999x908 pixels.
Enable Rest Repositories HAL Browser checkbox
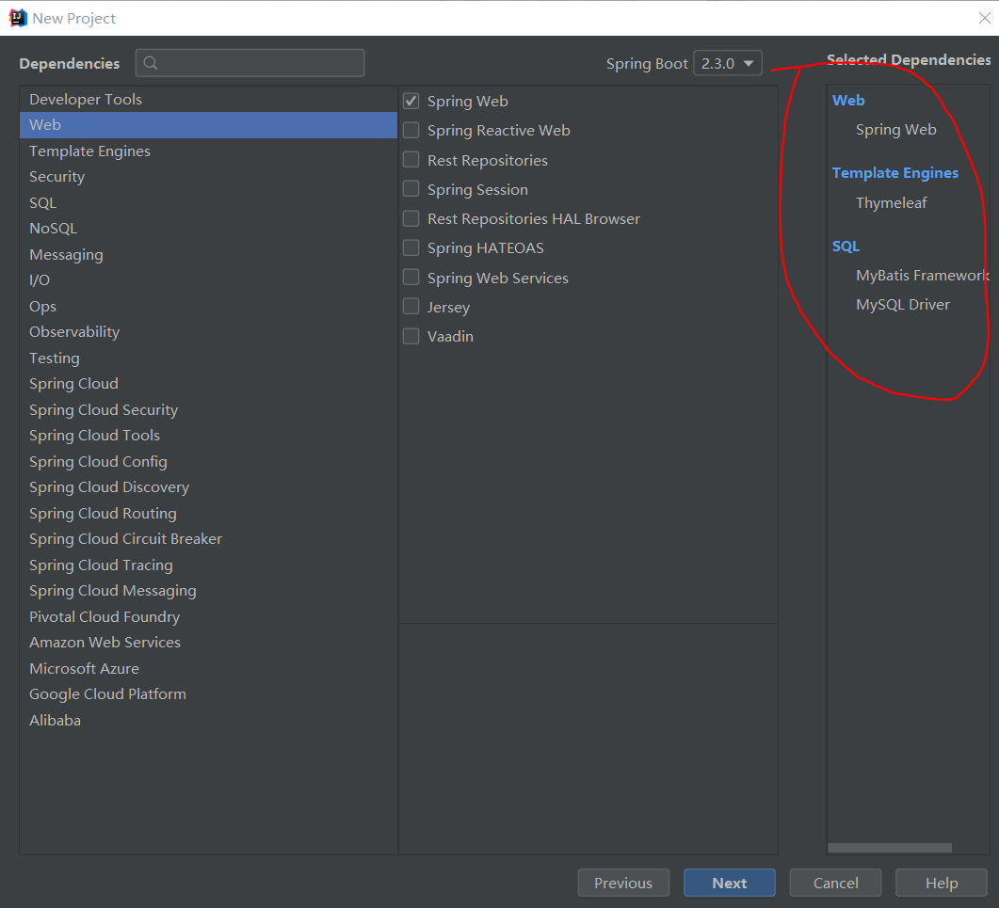[411, 218]
